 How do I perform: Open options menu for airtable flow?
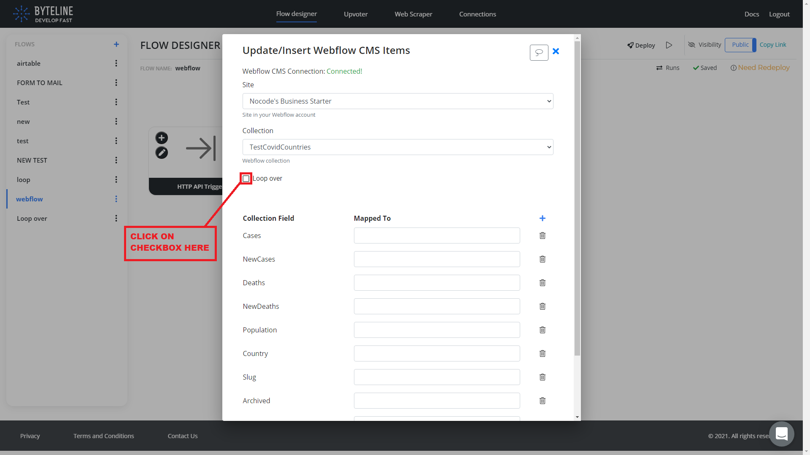click(116, 63)
